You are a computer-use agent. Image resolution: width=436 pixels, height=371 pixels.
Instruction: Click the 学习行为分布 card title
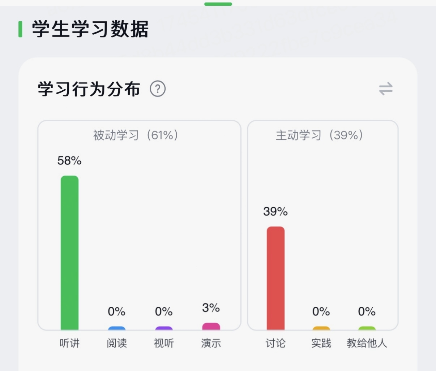pyautogui.click(x=89, y=89)
